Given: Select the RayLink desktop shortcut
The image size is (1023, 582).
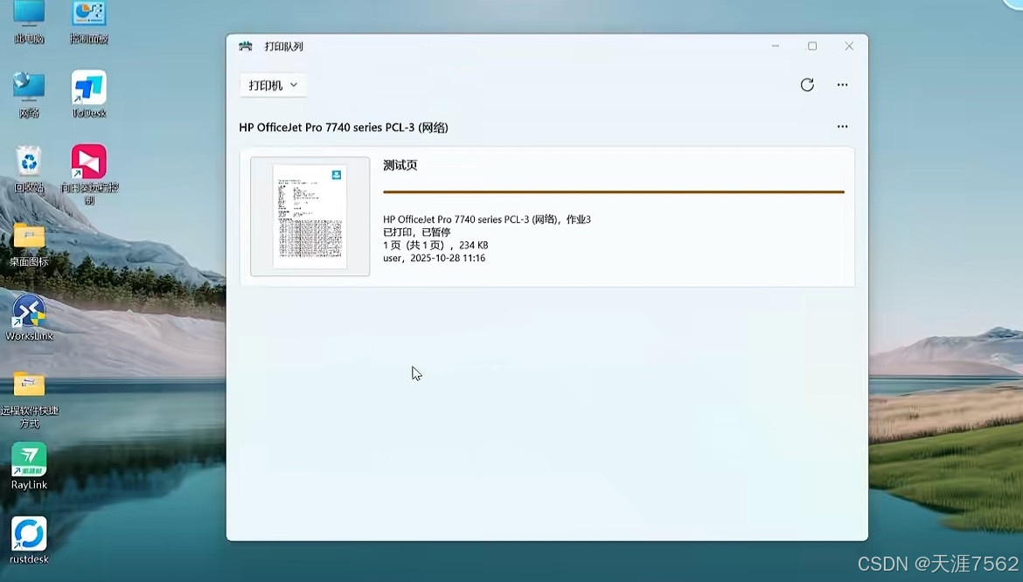Looking at the screenshot, I should (x=29, y=467).
